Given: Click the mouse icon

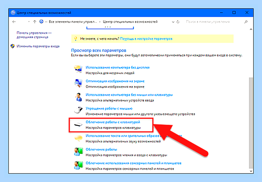Looking at the screenshot, I should (78, 110).
